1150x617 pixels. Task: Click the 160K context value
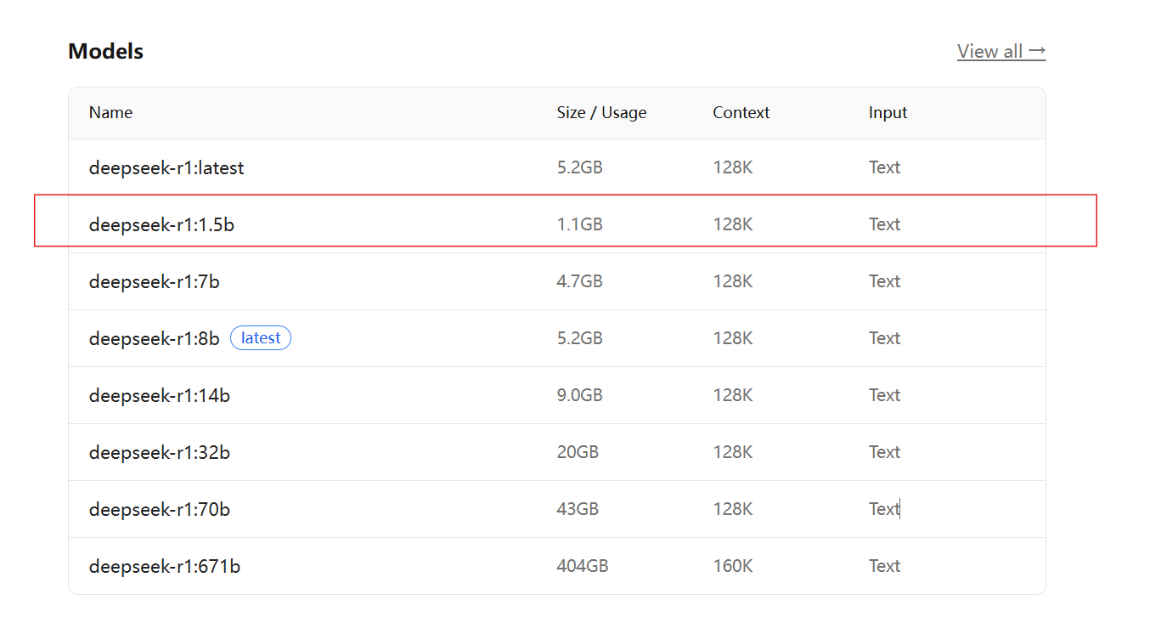(x=733, y=566)
